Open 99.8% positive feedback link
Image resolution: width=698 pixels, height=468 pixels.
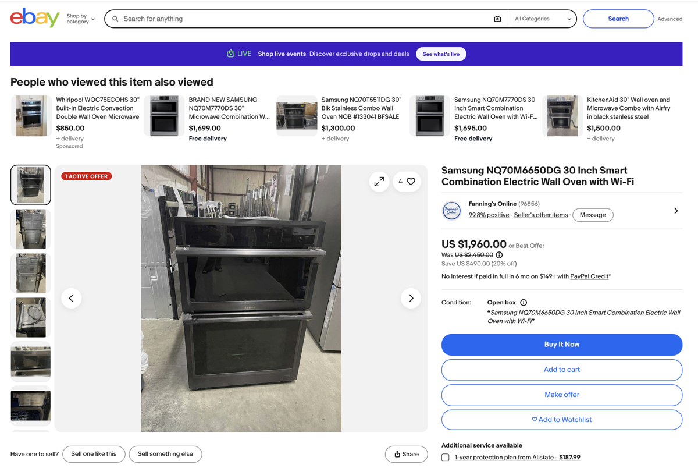pos(489,215)
